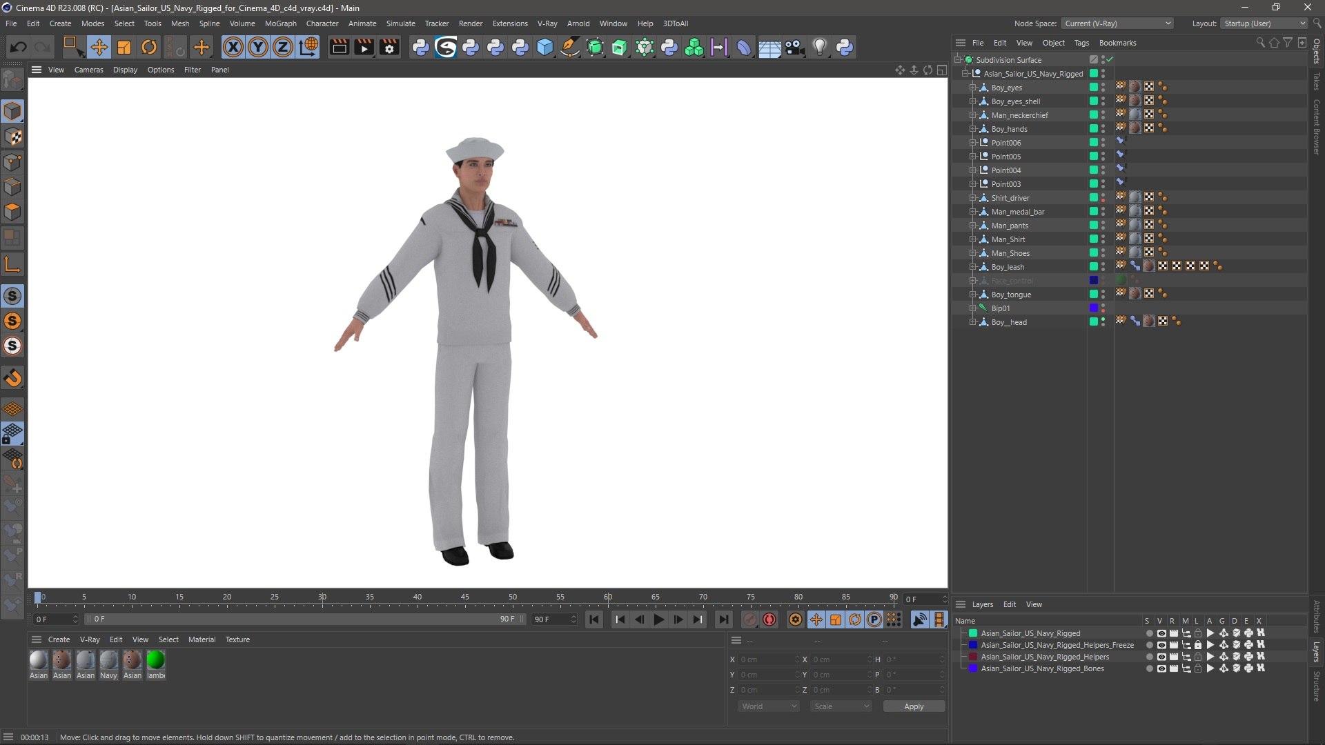
Task: Enable Model mode in left palette
Action: 12,111
